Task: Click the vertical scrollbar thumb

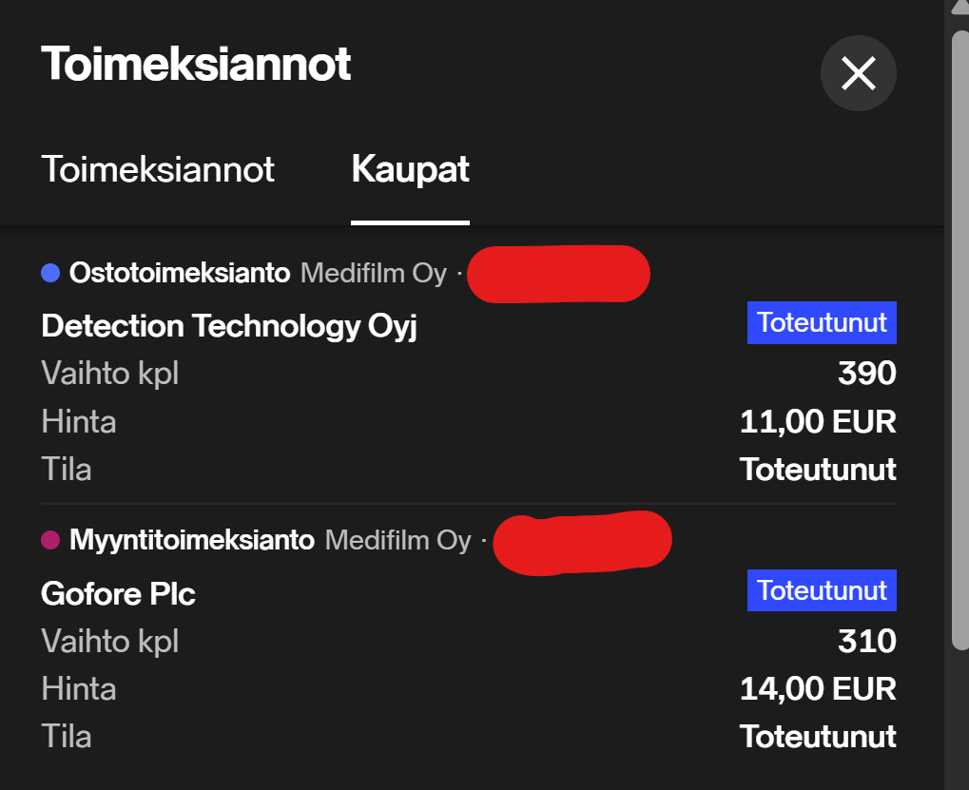Action: pos(959,333)
